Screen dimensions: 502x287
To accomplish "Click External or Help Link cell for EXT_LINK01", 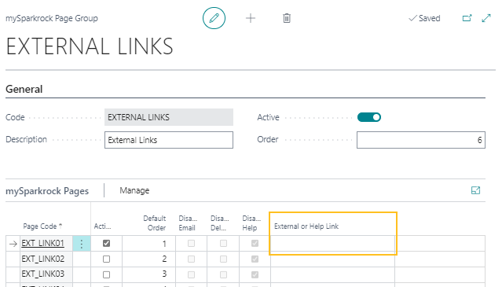I will (x=332, y=244).
